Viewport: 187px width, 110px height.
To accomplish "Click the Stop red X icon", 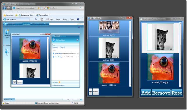I will [44, 8].
